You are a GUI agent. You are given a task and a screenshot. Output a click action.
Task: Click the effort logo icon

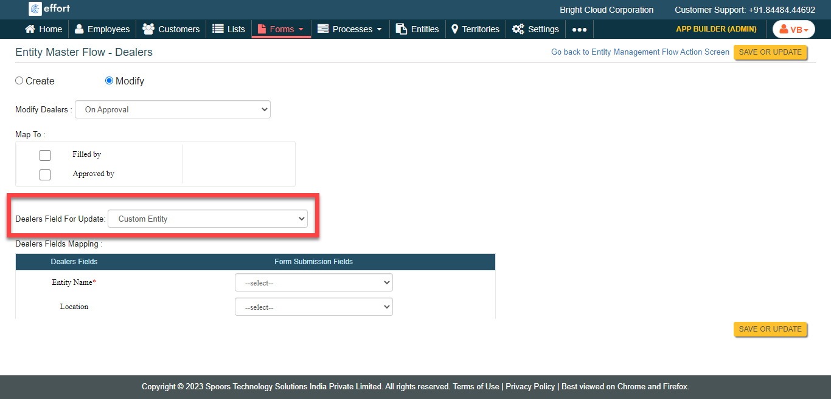tap(35, 9)
